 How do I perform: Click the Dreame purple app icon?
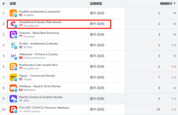(x=13, y=35)
